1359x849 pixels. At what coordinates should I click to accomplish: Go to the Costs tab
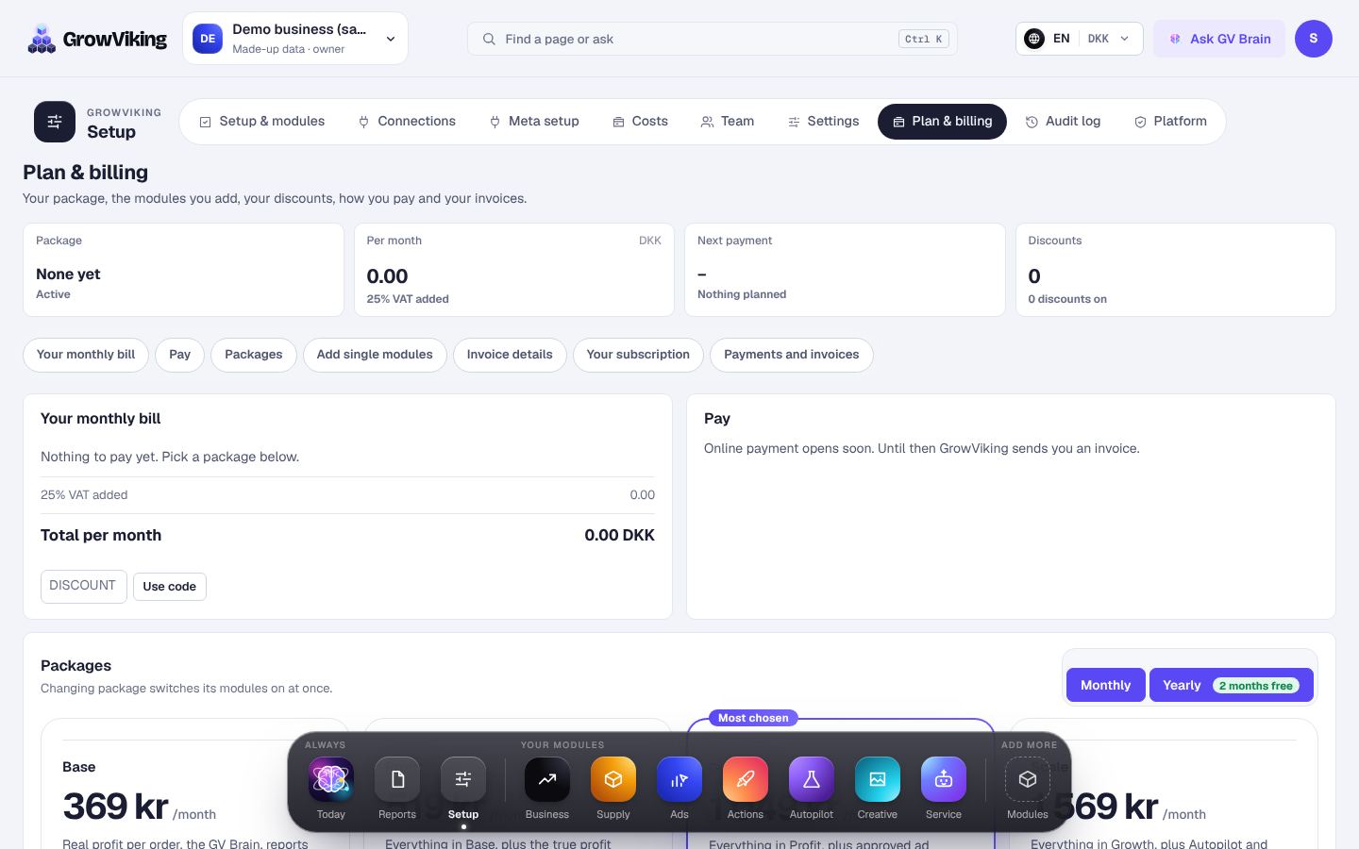pos(640,122)
